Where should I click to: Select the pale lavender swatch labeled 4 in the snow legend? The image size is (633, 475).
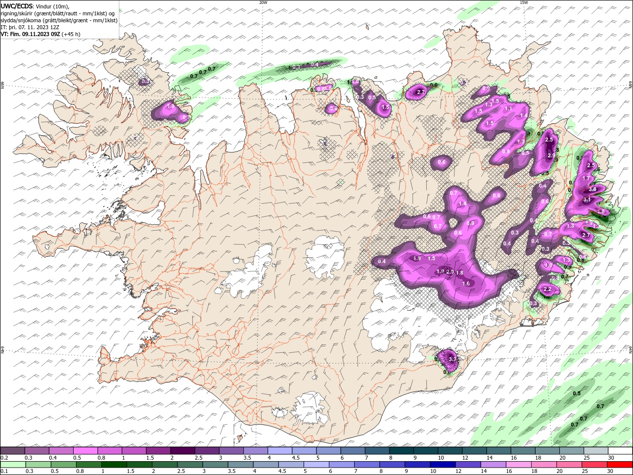tap(280, 451)
